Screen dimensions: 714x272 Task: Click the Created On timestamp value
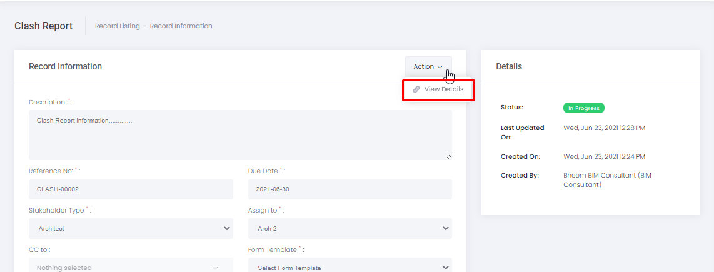[604, 156]
